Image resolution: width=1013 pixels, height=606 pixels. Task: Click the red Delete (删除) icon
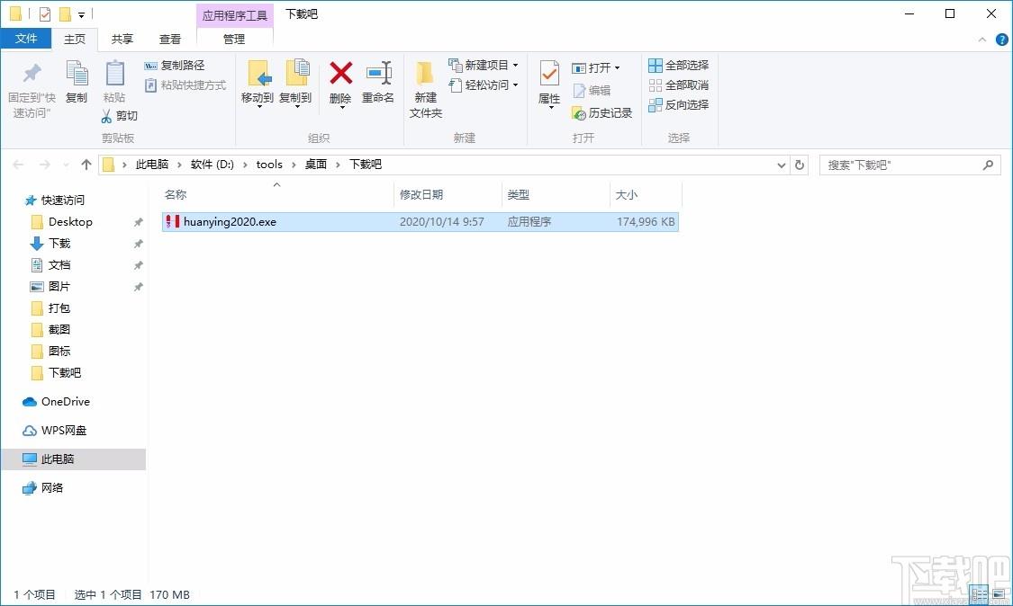click(x=340, y=73)
